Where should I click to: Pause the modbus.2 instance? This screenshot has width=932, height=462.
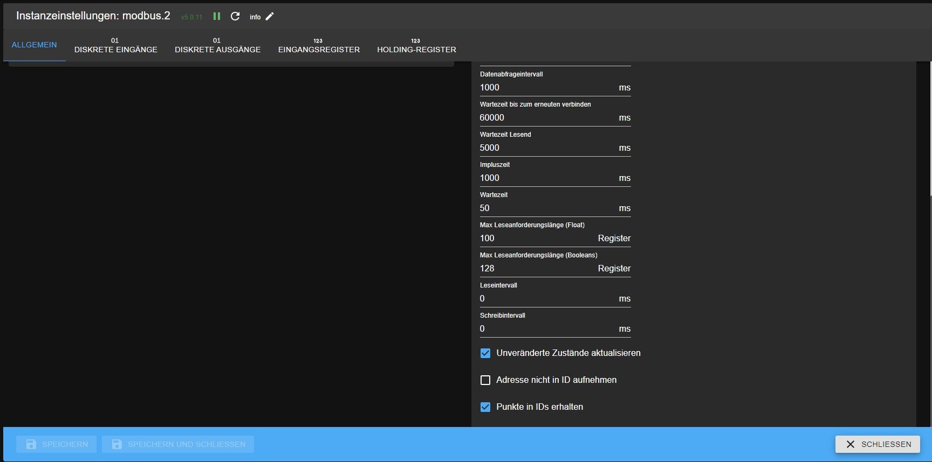[217, 16]
